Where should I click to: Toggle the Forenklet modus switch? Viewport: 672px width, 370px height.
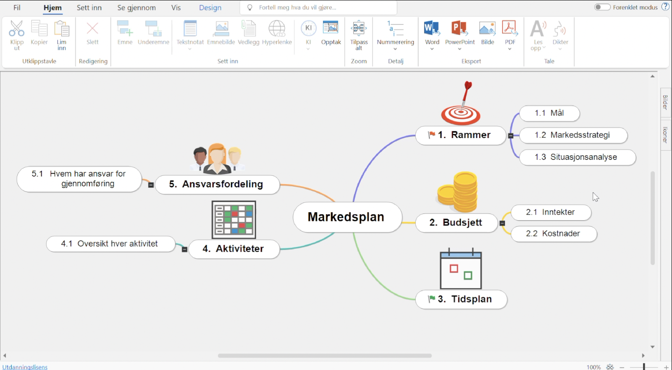coord(602,7)
